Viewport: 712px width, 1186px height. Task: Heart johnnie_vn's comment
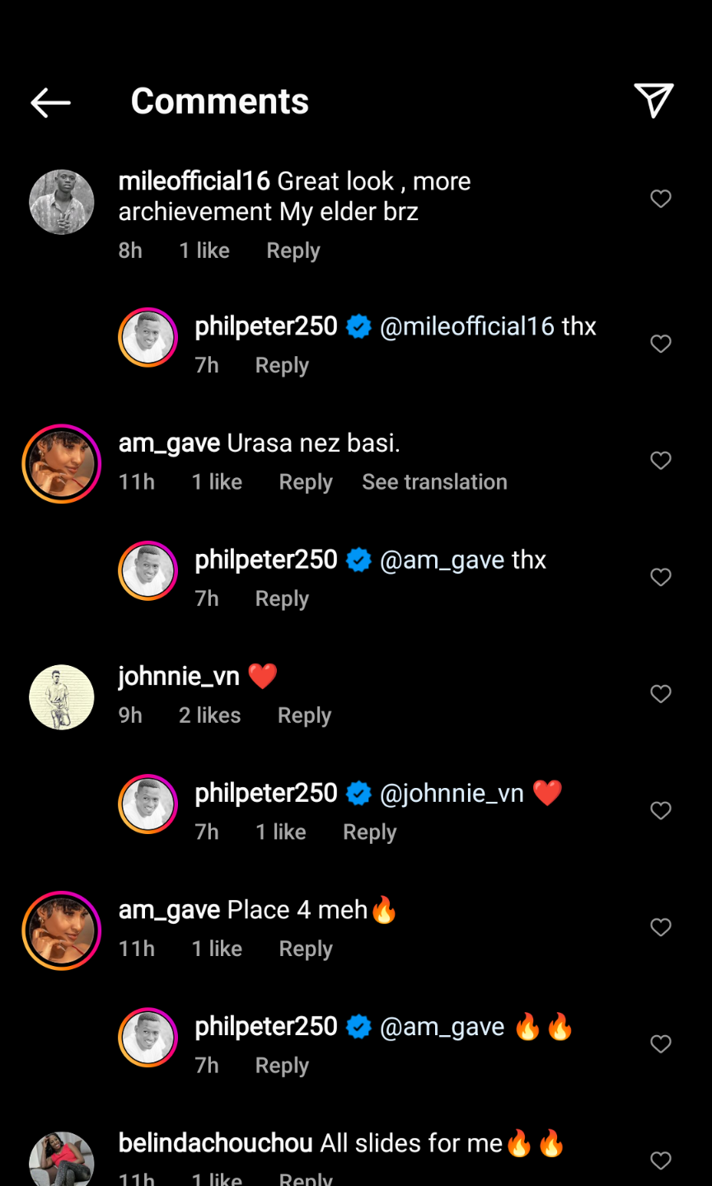click(x=661, y=694)
